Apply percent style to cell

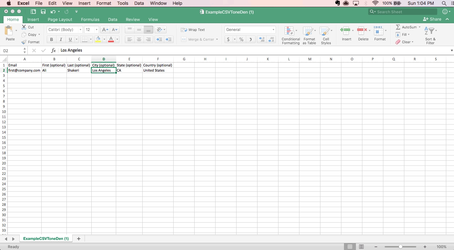point(241,39)
